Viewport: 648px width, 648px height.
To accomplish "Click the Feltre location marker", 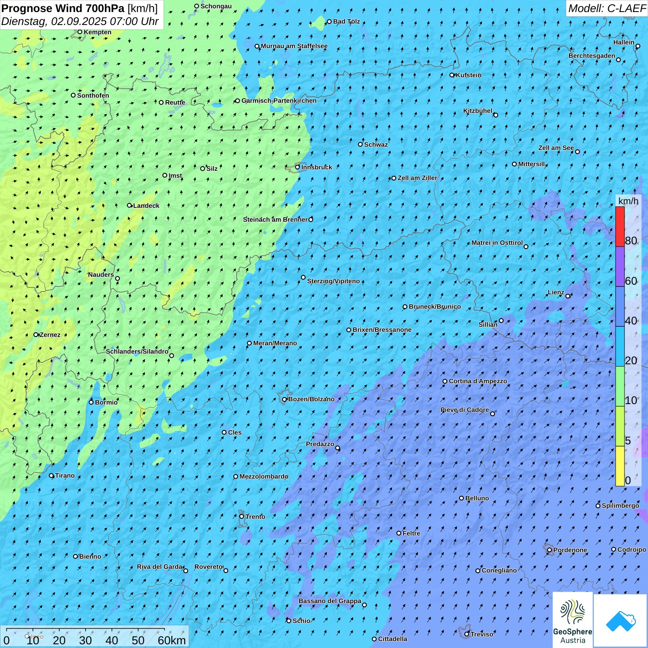I will (x=399, y=533).
